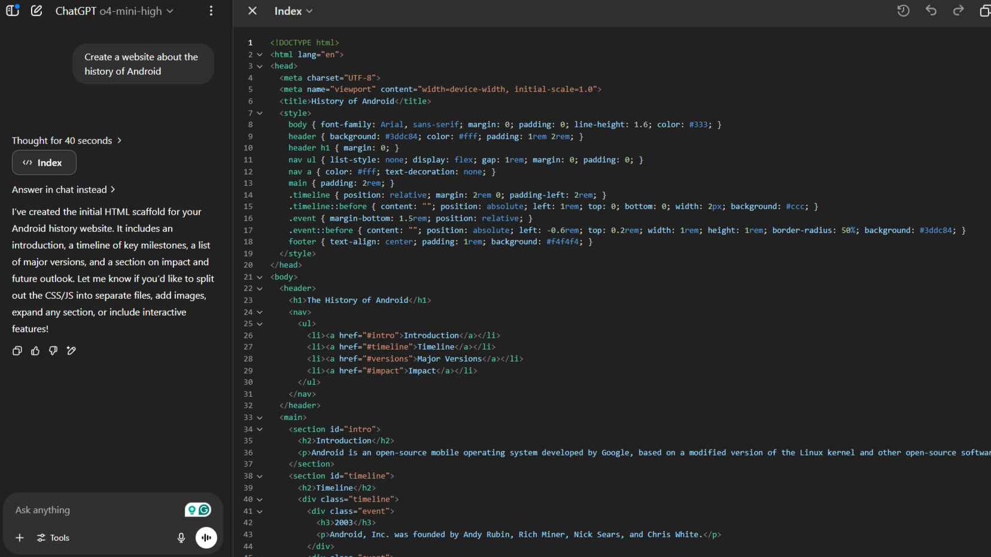The image size is (991, 557).
Task: Collapse header tag fold on line 22
Action: coord(260,289)
